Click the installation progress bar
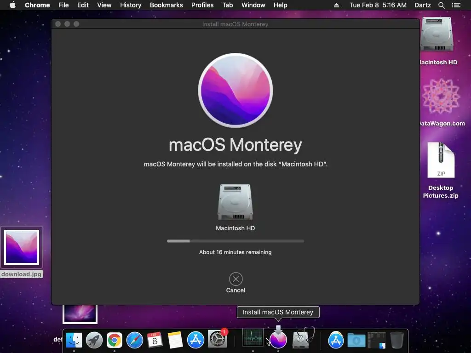 pos(235,241)
